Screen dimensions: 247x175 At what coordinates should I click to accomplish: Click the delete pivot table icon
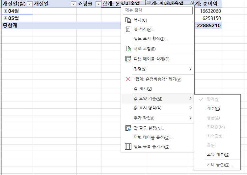click(128, 59)
